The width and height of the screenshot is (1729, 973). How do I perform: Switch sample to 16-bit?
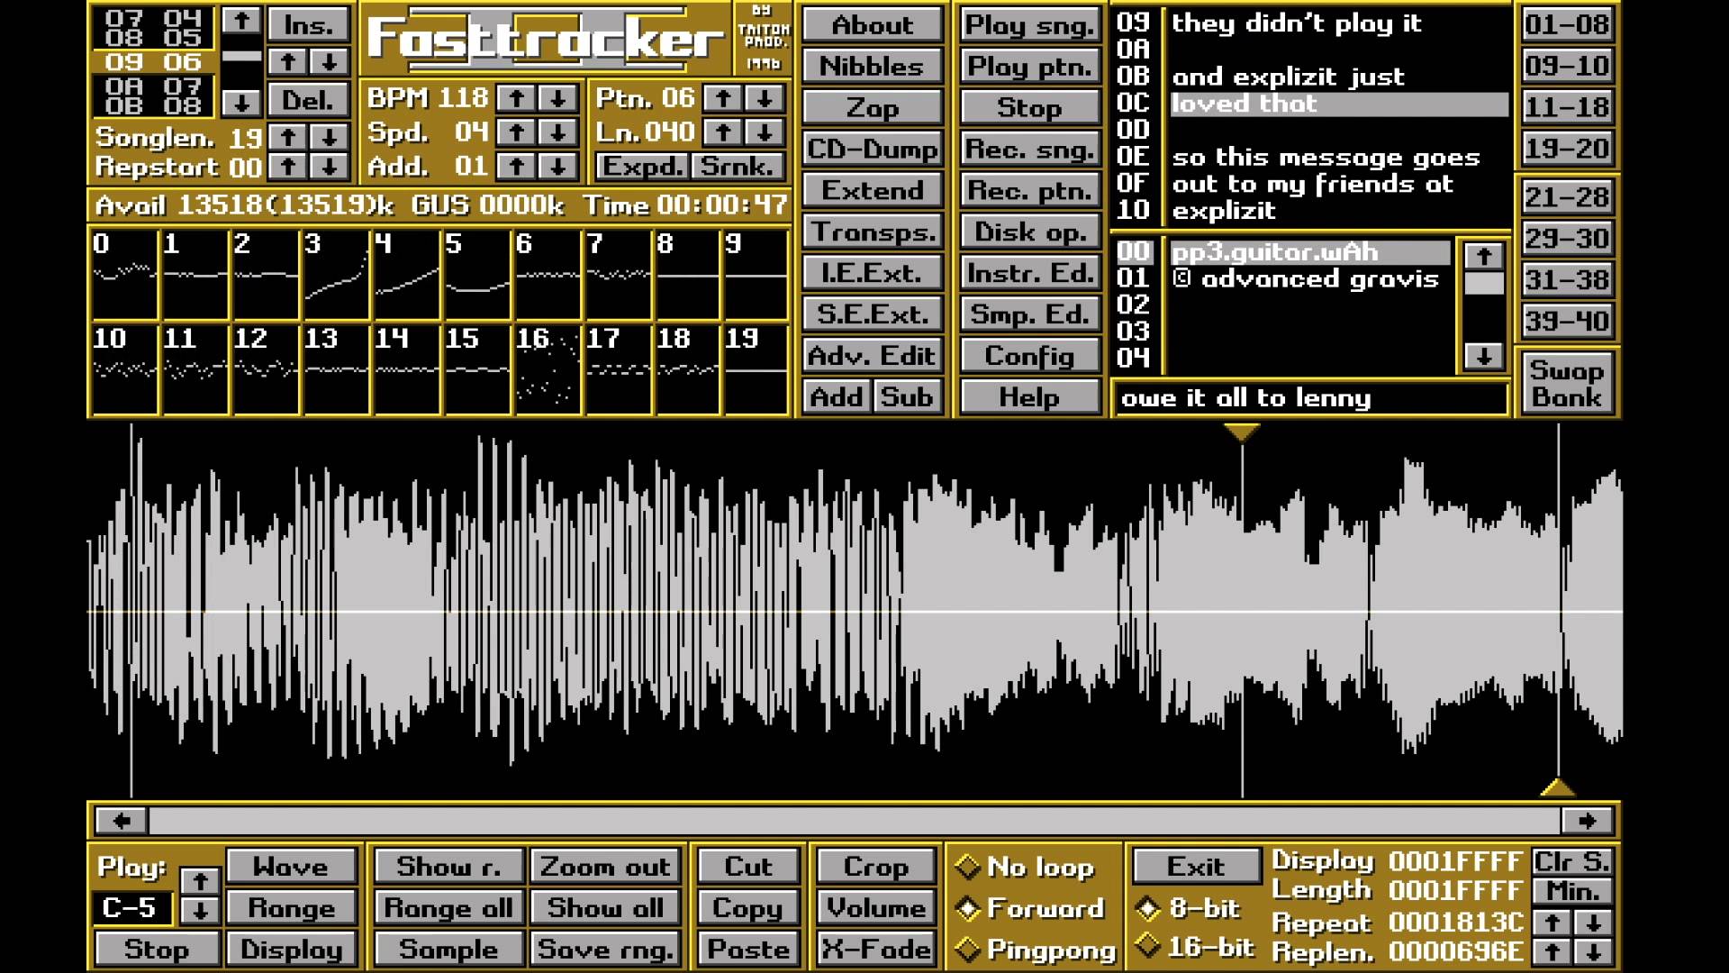[x=1148, y=946]
